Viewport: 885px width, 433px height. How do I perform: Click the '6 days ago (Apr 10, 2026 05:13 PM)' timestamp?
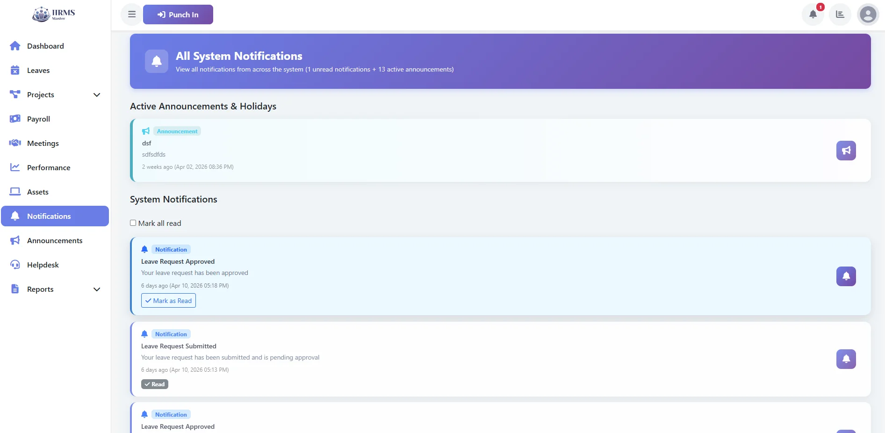[x=185, y=370]
